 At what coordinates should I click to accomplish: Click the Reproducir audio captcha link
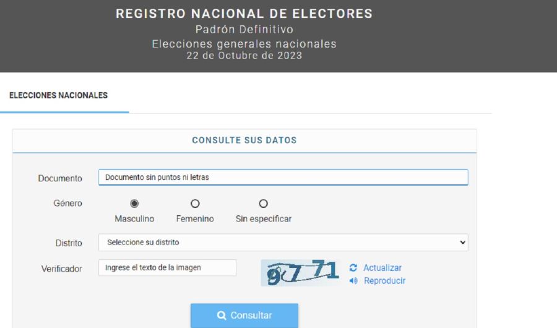tap(384, 281)
